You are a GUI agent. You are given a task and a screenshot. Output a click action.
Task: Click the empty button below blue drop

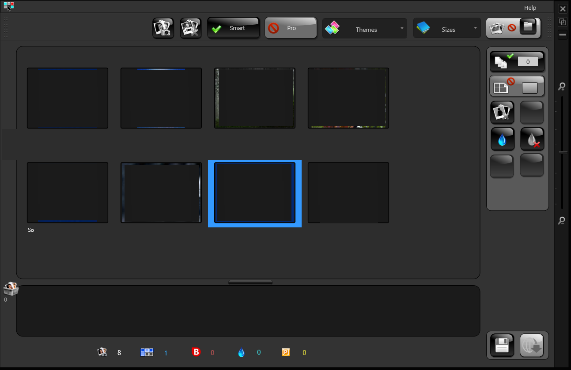coord(502,166)
